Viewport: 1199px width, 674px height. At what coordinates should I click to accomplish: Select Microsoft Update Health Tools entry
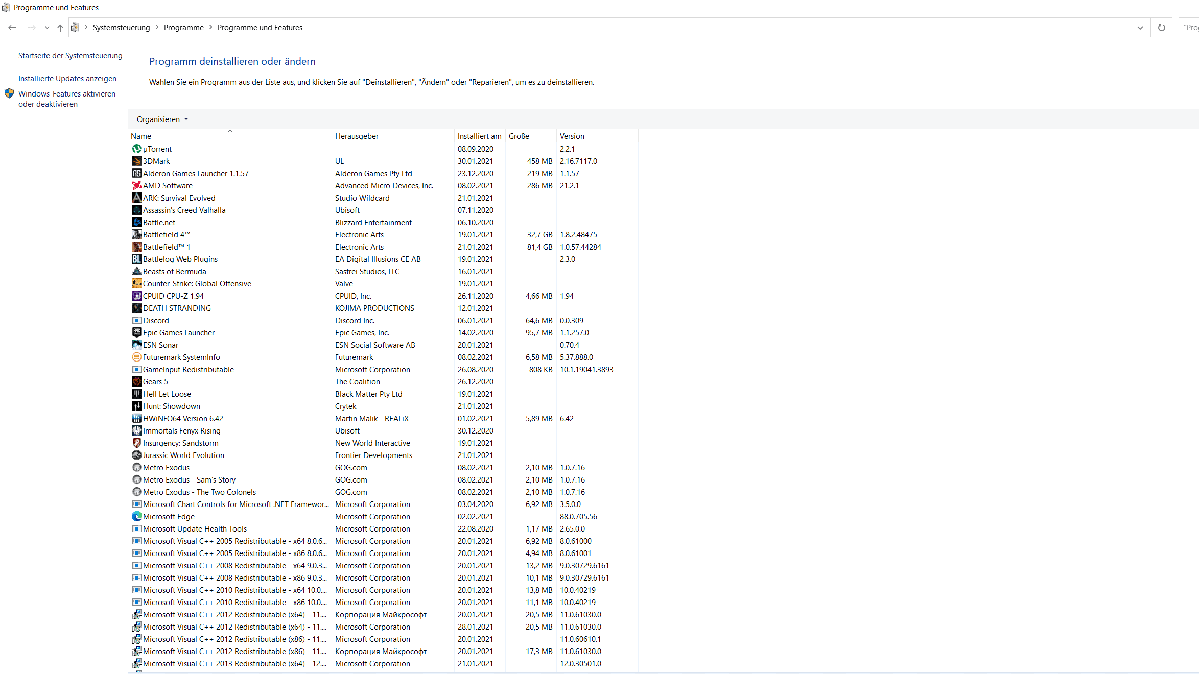[383, 528]
